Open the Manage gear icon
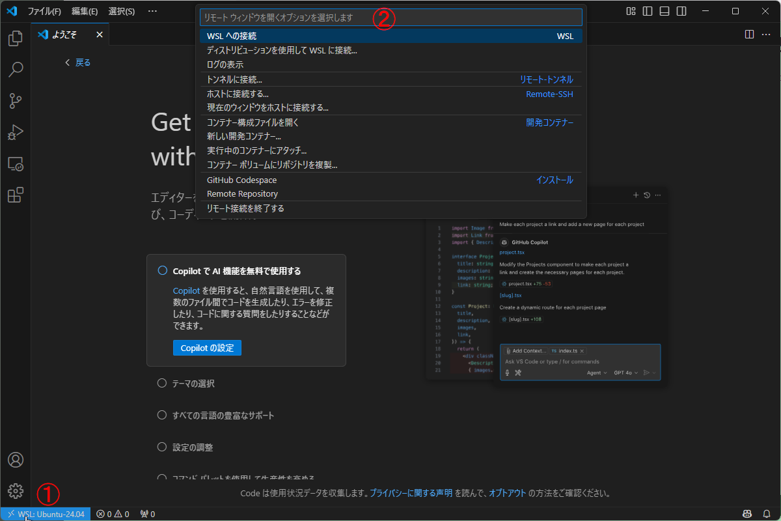The image size is (781, 521). click(16, 491)
